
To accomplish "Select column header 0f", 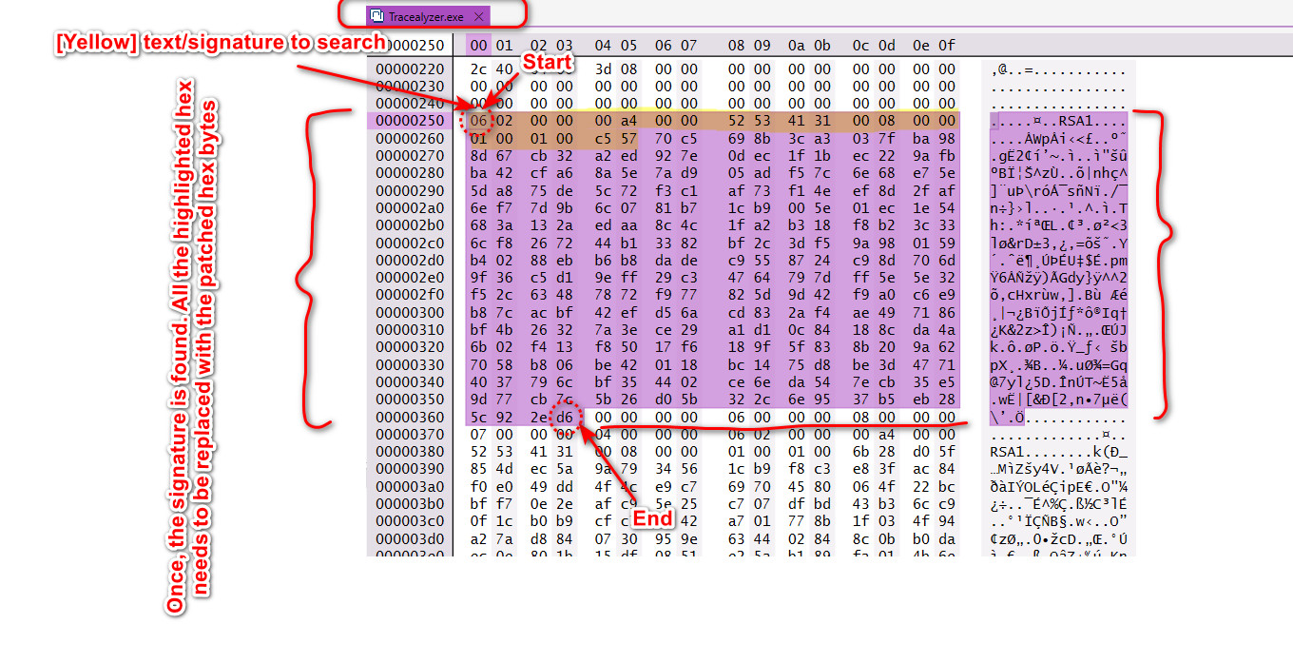I will coord(947,45).
